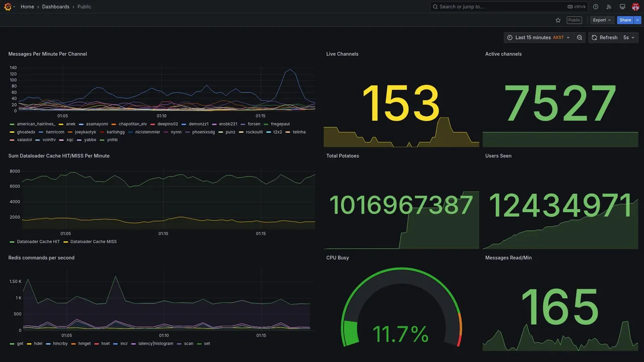This screenshot has width=644, height=362.
Task: Click the blue Share button
Action: pyautogui.click(x=625, y=20)
